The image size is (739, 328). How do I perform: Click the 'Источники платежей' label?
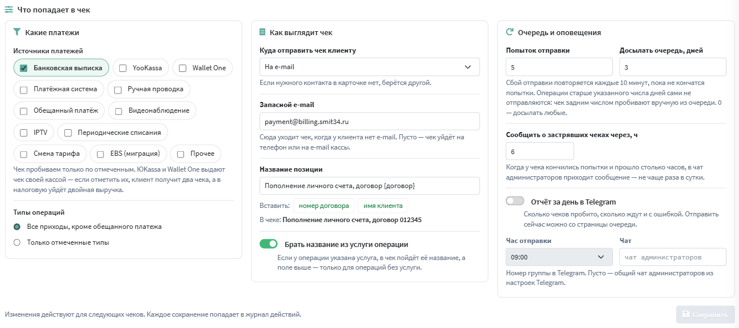click(48, 51)
